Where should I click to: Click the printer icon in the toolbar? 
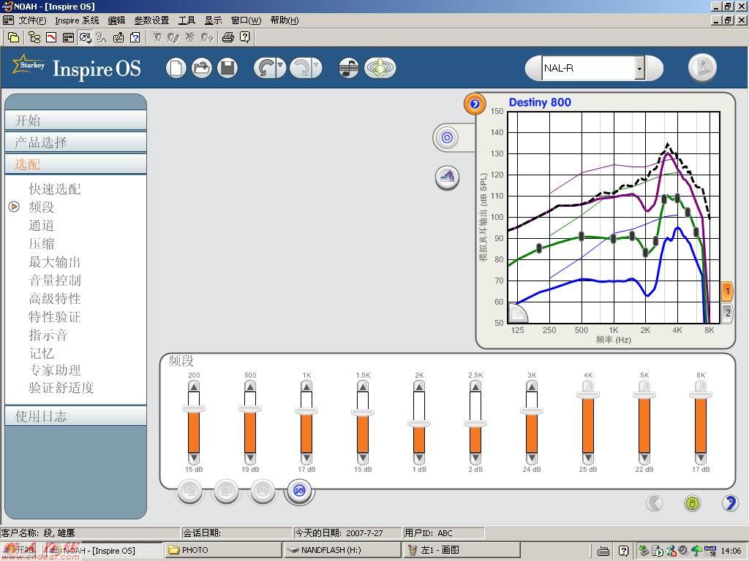228,37
